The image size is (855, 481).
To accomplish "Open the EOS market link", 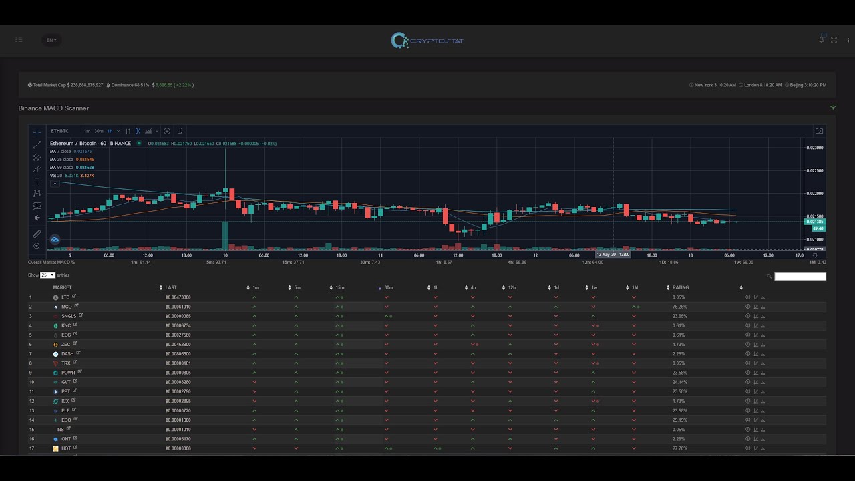I will click(66, 335).
